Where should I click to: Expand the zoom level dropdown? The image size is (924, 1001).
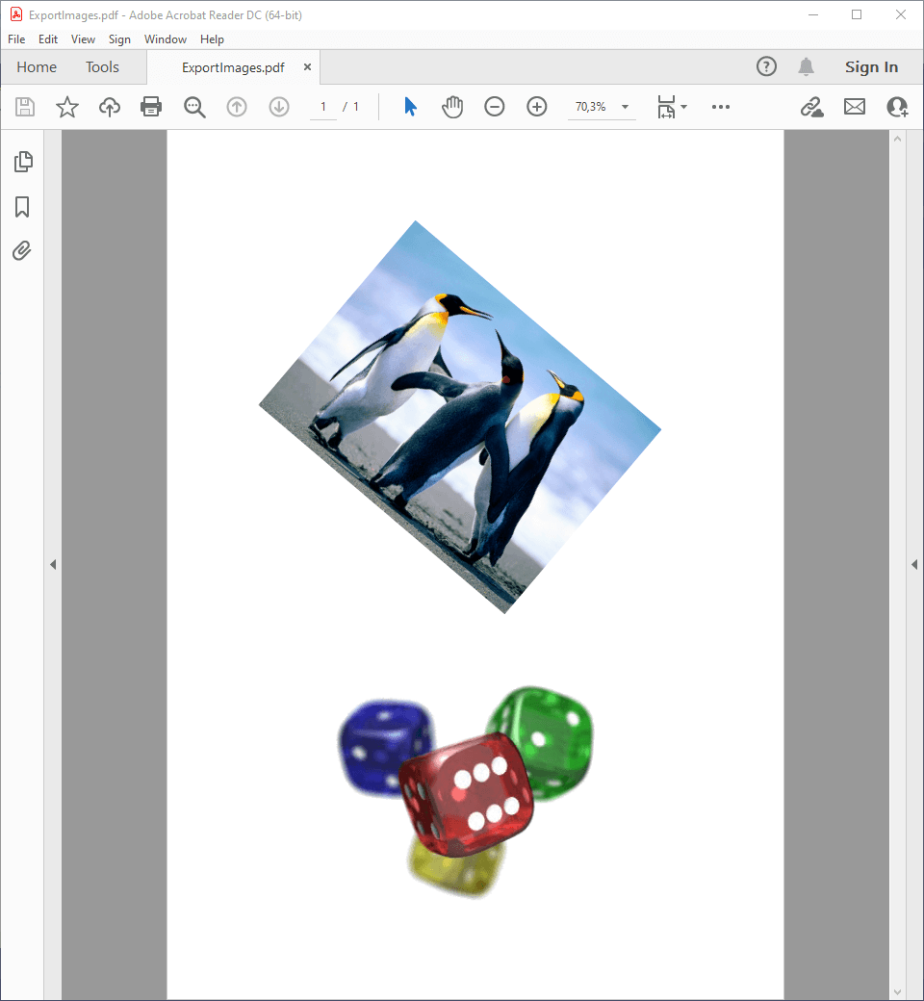(x=626, y=107)
